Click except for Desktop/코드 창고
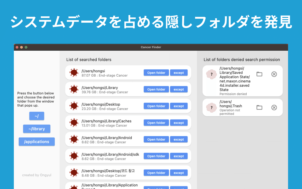Screen dimensions: 302x189 point(179,173)
